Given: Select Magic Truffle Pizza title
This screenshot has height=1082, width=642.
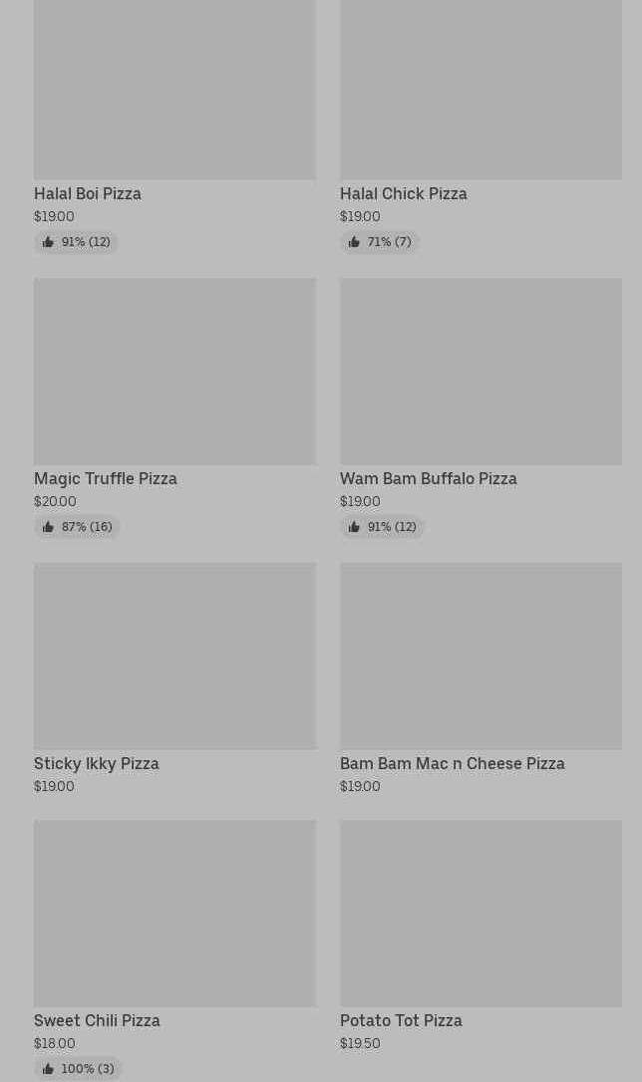Looking at the screenshot, I should (106, 478).
